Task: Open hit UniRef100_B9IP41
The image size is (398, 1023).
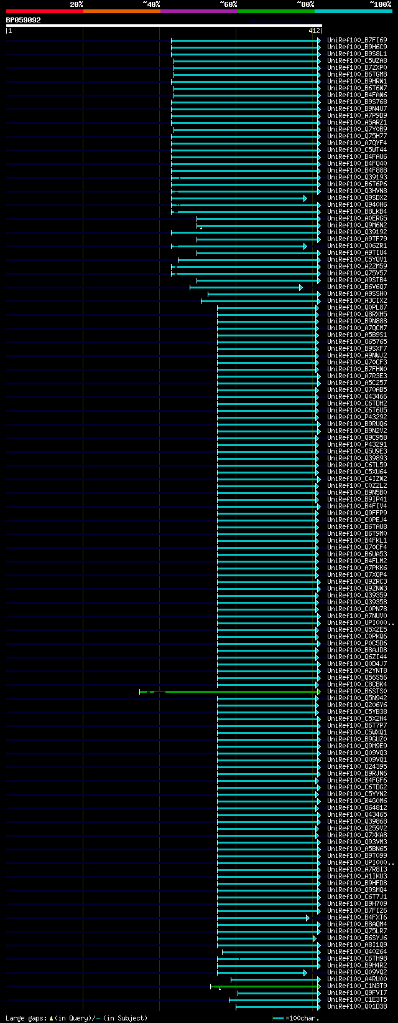Action: click(x=357, y=499)
